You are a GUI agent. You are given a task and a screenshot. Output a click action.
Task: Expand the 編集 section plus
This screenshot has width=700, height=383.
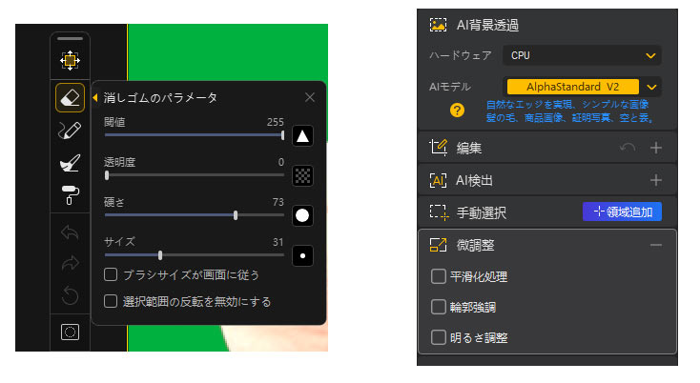[x=655, y=148]
